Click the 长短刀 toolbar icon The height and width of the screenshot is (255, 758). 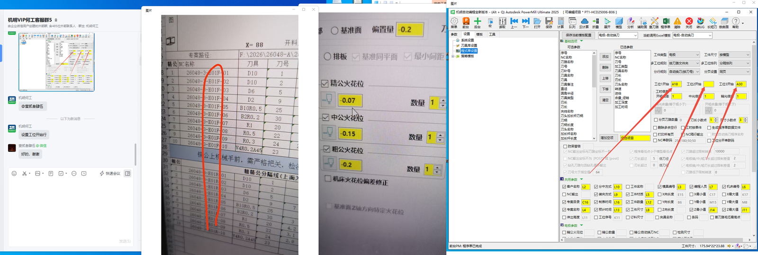(712, 22)
